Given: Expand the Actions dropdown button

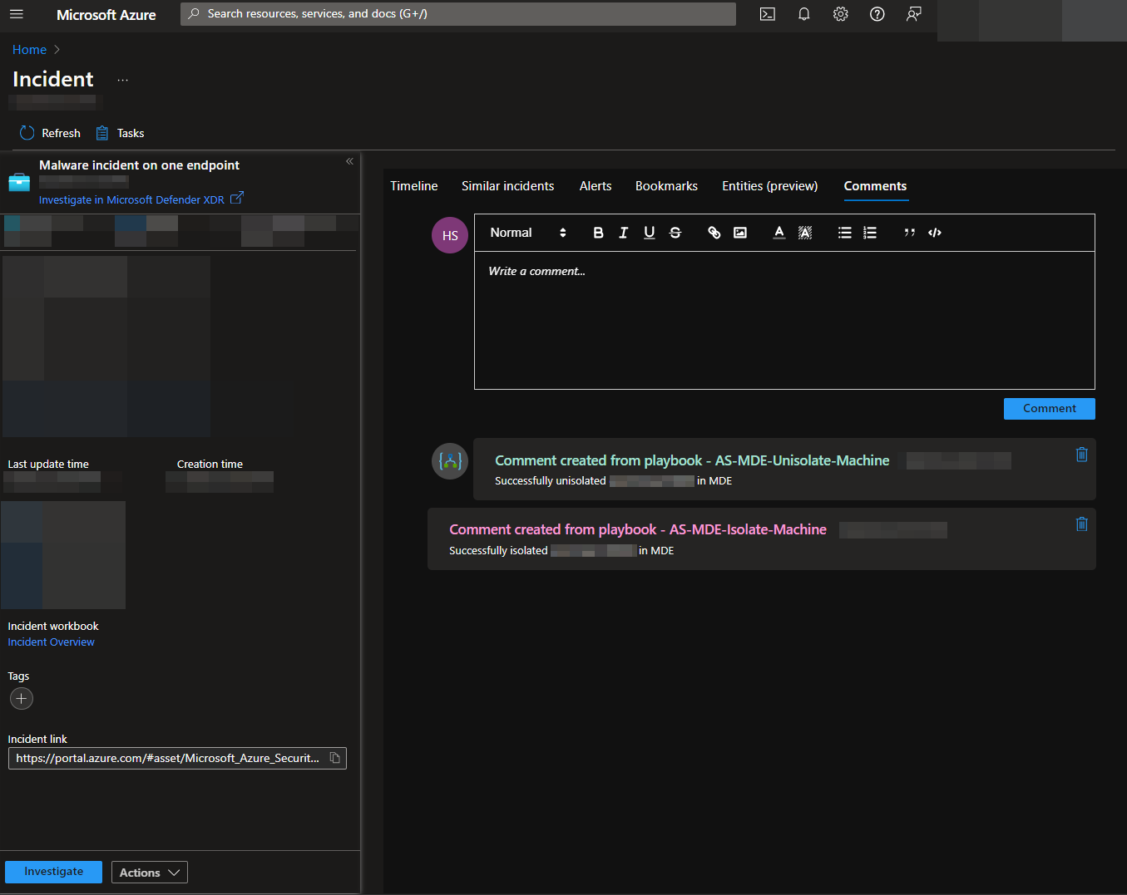Looking at the screenshot, I should pyautogui.click(x=150, y=873).
